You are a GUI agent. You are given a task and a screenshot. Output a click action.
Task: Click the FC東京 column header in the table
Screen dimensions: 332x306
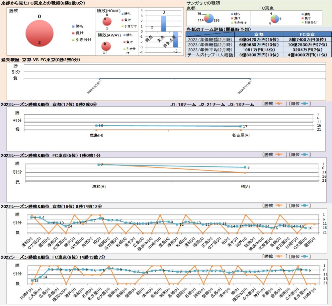(307, 34)
